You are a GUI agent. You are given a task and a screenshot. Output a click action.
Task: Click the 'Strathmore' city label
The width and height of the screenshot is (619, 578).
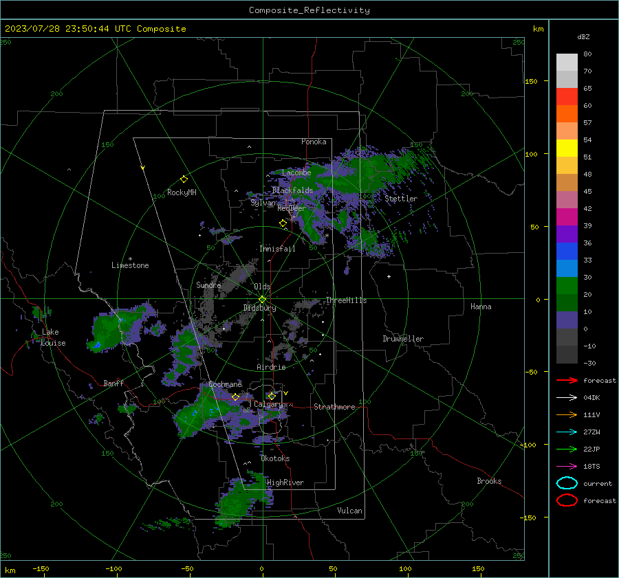click(x=334, y=407)
